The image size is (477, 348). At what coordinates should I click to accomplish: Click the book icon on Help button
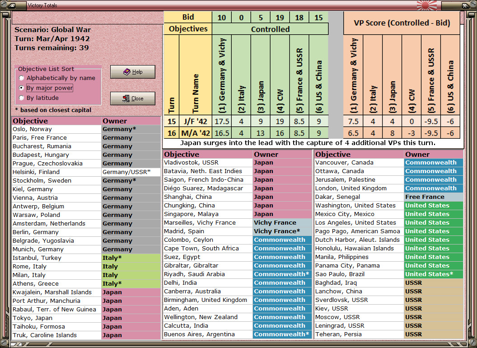tap(126, 72)
